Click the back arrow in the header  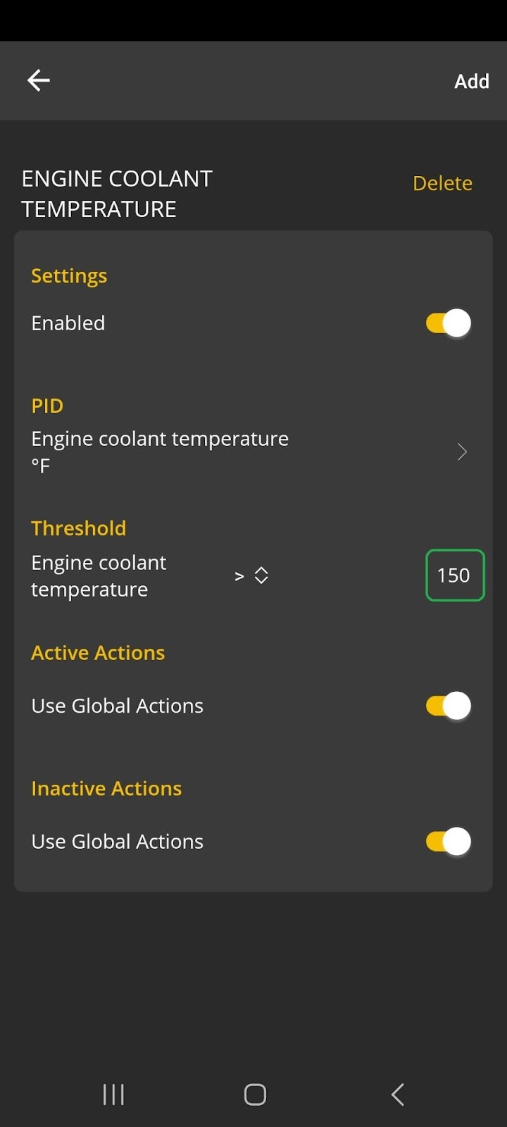(38, 80)
